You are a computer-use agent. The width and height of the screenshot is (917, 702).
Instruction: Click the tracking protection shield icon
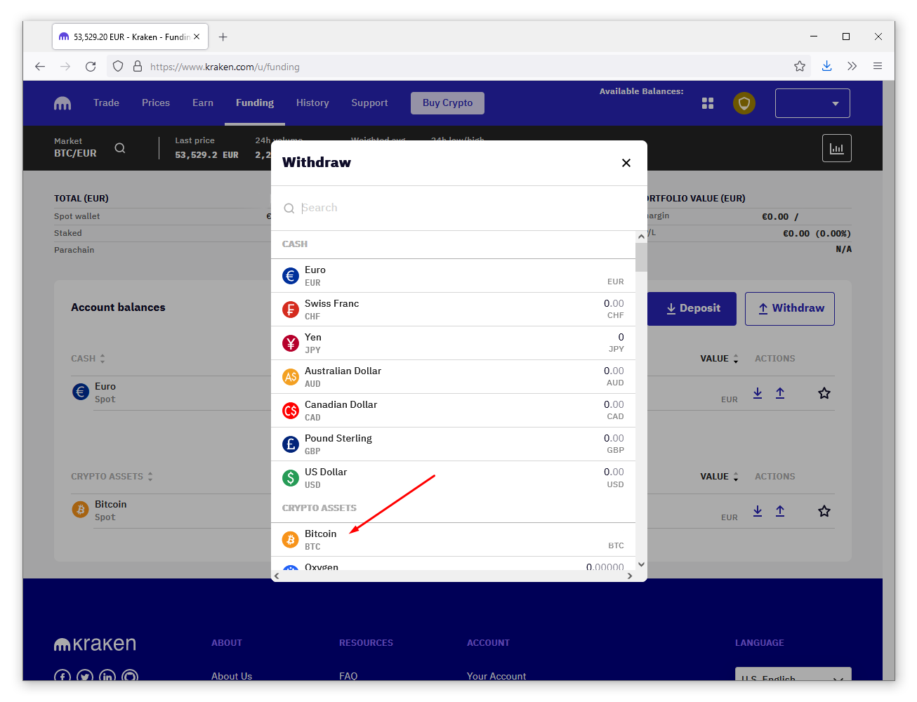[x=118, y=67]
